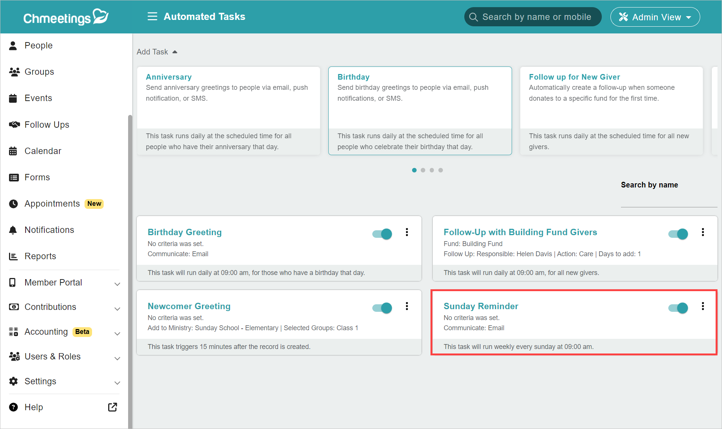Expand Contributions submenu chevron
722x429 pixels.
(117, 309)
